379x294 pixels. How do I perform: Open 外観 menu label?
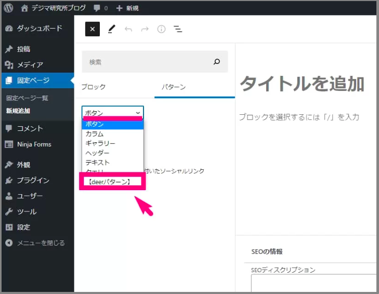[23, 165]
